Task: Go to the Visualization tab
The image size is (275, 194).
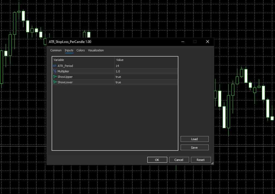Action: 96,50
